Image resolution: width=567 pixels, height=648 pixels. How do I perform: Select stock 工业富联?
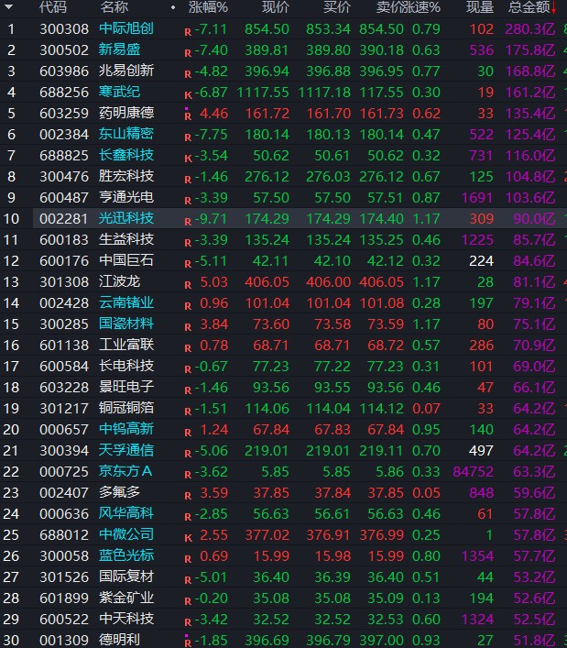click(x=126, y=345)
